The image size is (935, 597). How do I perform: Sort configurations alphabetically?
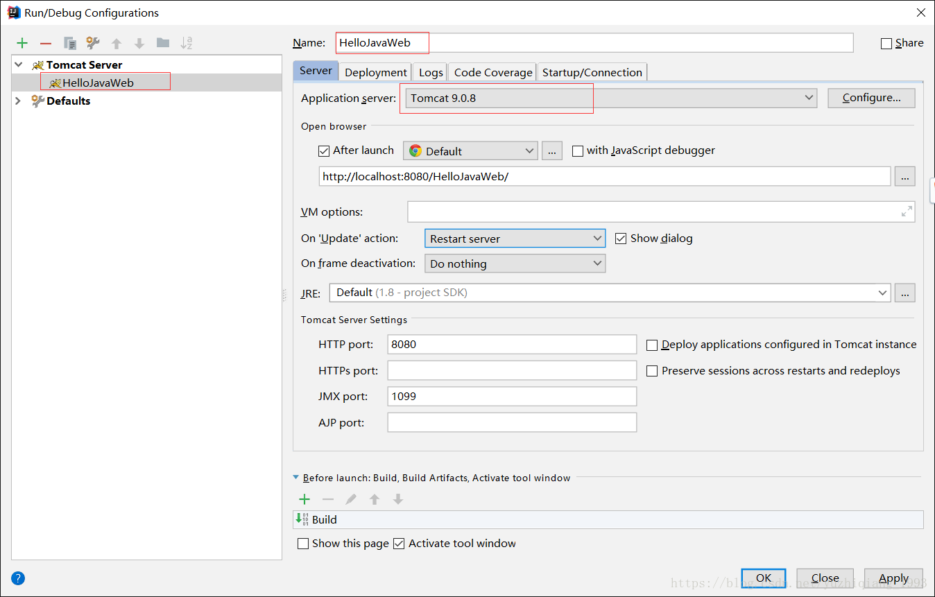(186, 43)
